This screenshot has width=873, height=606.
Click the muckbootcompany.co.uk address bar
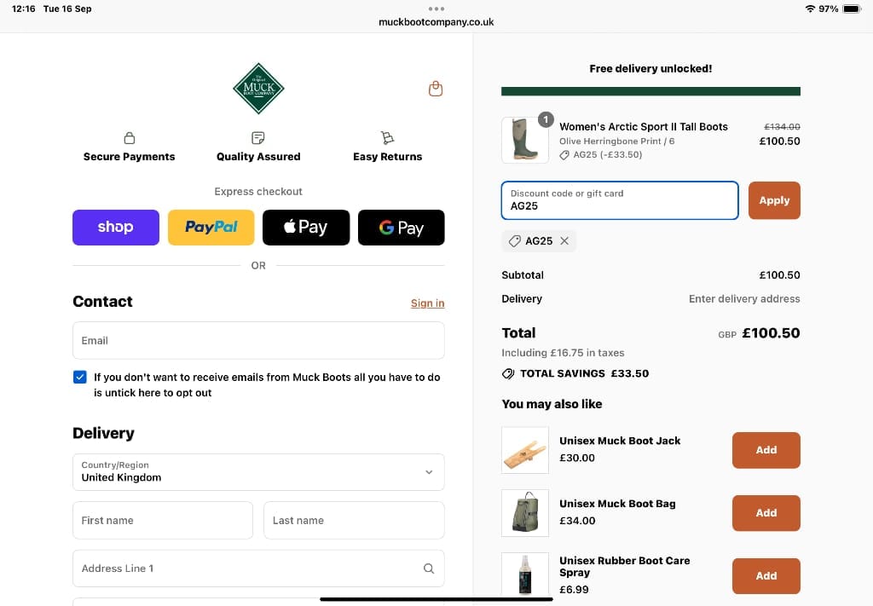click(x=436, y=22)
